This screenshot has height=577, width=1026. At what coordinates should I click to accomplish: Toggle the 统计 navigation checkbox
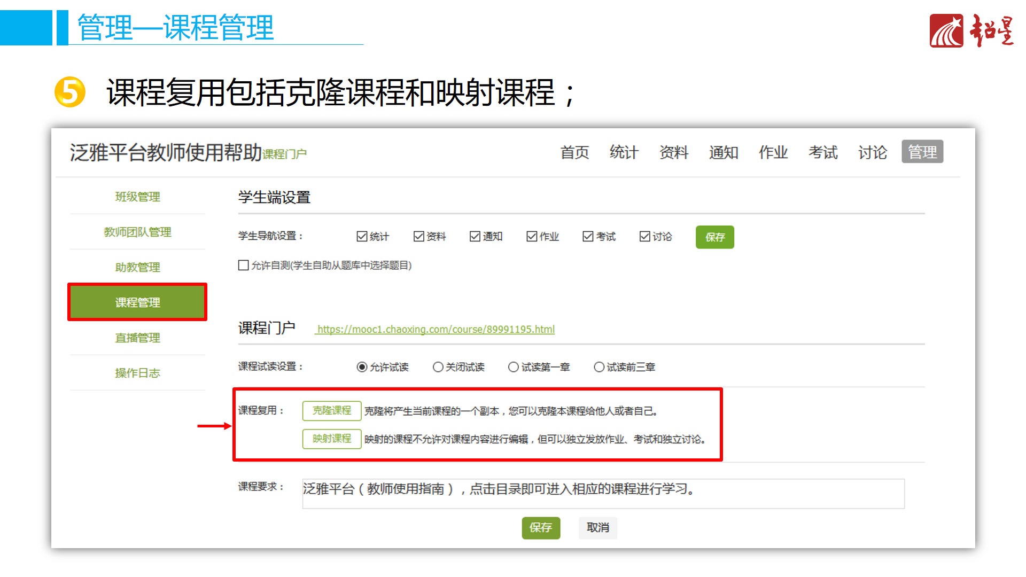point(362,237)
